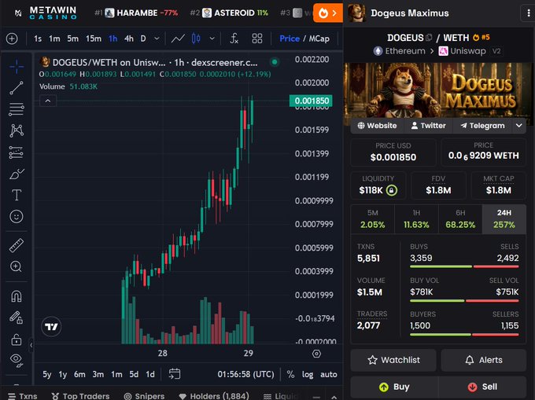
Task: Select the brush drawing tool
Action: [x=17, y=174]
